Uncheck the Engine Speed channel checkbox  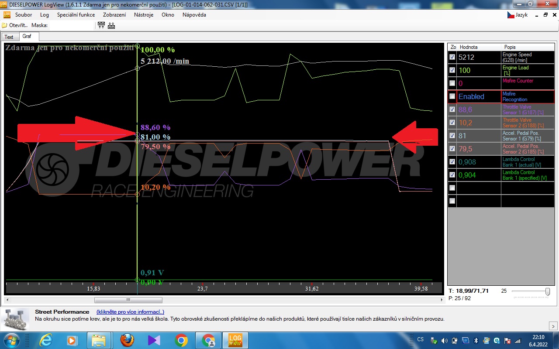pyautogui.click(x=452, y=57)
